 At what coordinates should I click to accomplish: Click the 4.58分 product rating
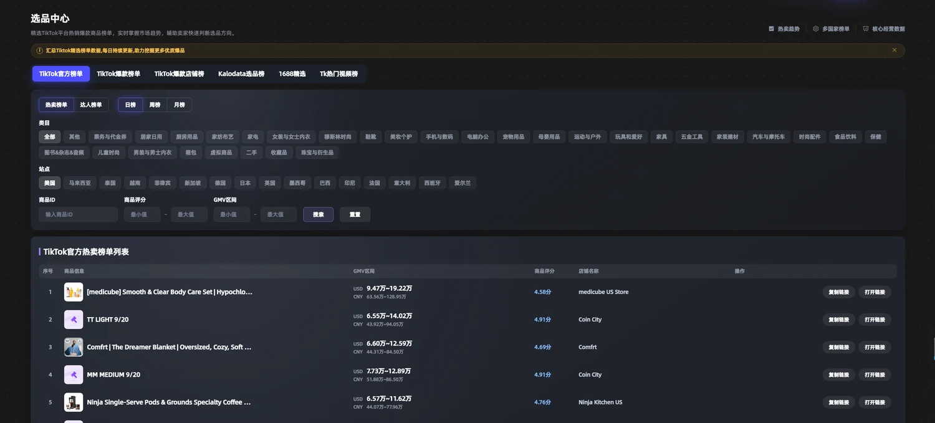click(542, 292)
